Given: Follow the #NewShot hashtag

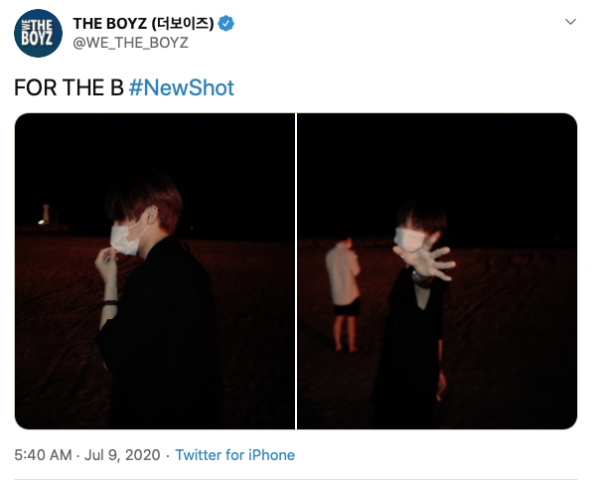Looking at the screenshot, I should (x=182, y=87).
